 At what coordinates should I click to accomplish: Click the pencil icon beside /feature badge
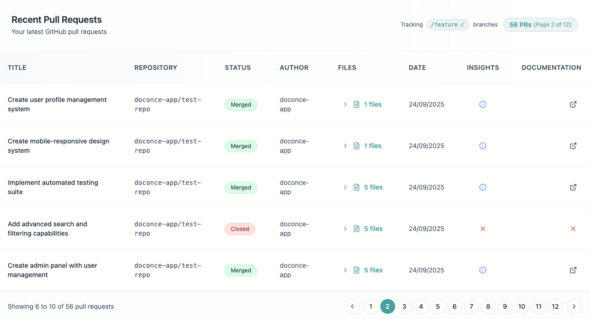[x=463, y=25]
